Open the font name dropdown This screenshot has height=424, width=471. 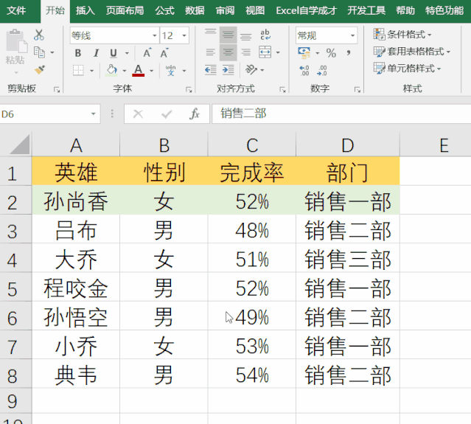coord(154,35)
